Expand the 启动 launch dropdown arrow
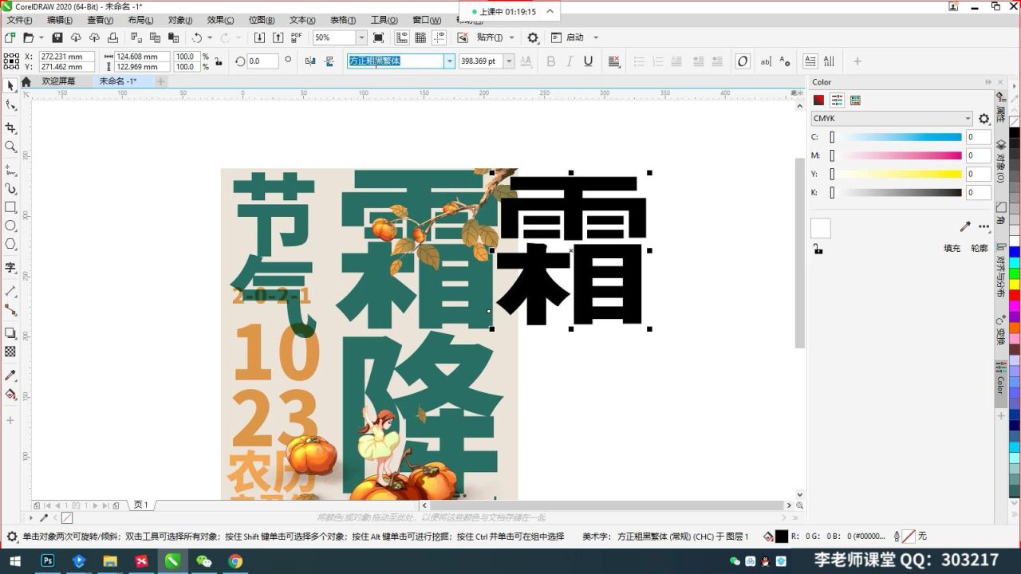1021x574 pixels. tap(596, 37)
